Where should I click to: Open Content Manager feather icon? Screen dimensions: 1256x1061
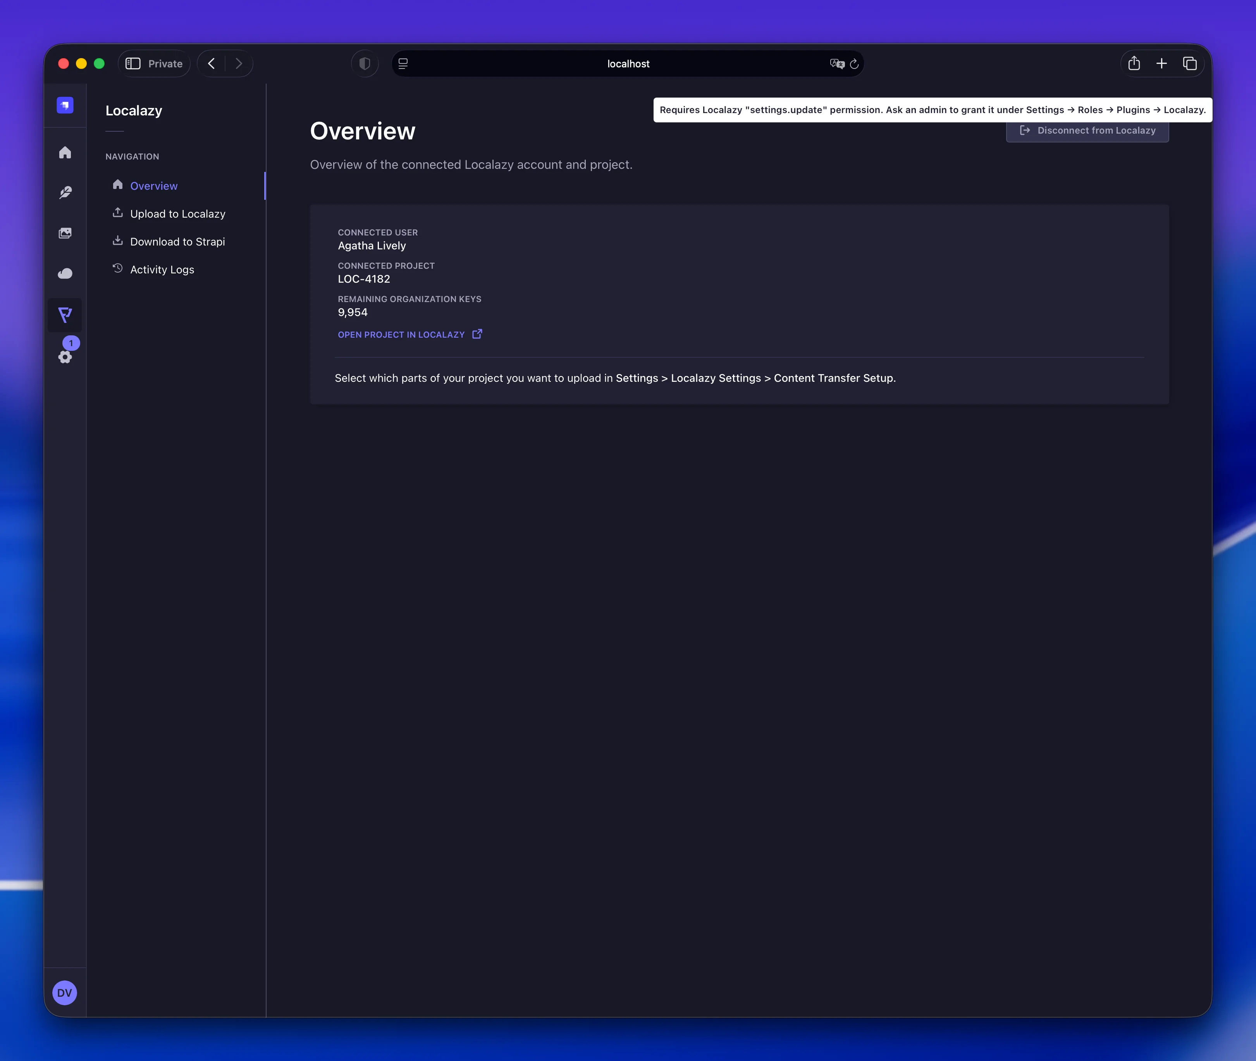point(65,192)
